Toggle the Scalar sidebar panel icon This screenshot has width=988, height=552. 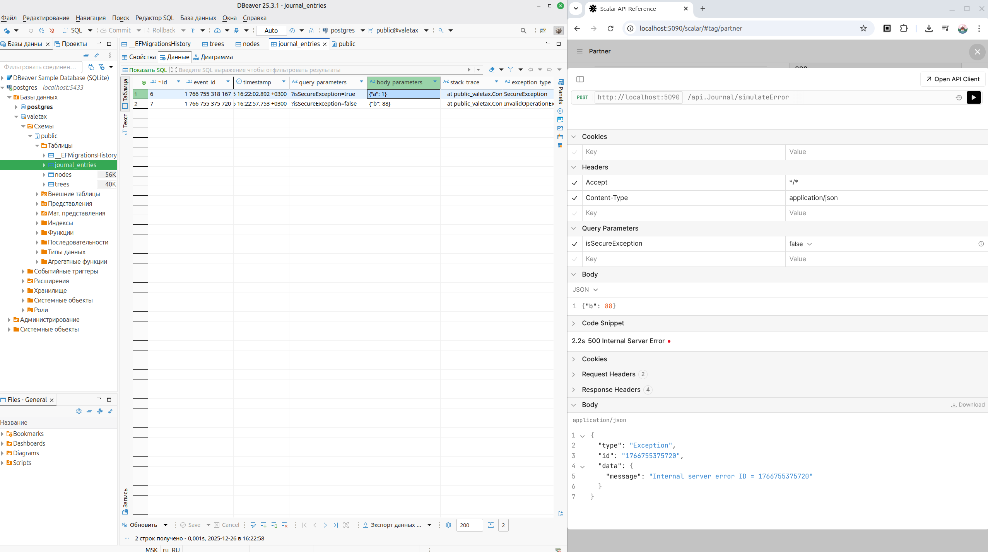(x=580, y=79)
